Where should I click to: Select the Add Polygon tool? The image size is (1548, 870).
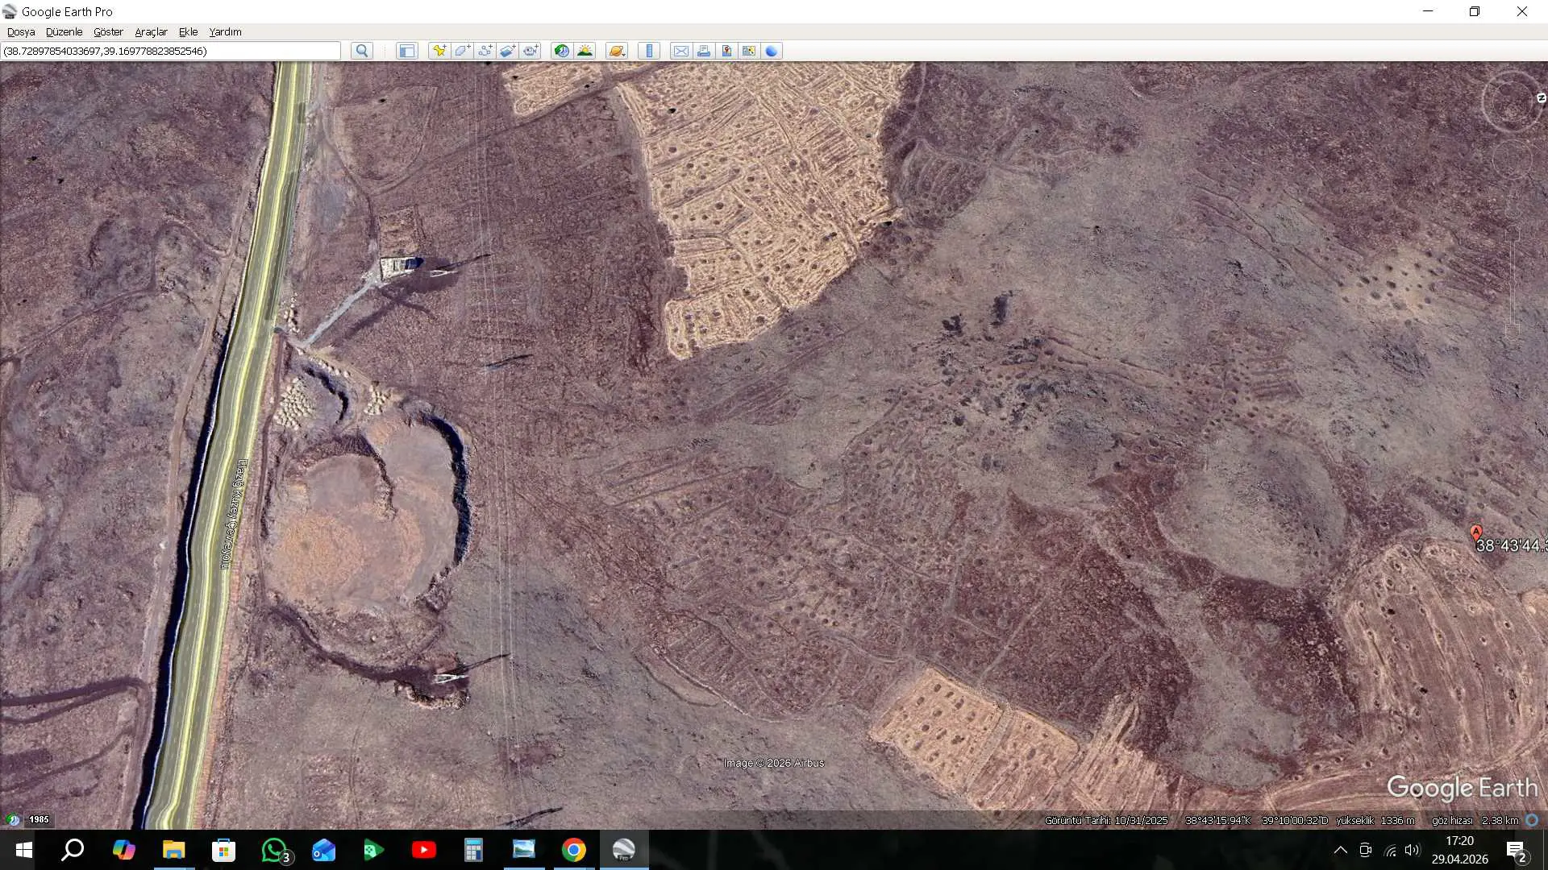[x=462, y=51]
